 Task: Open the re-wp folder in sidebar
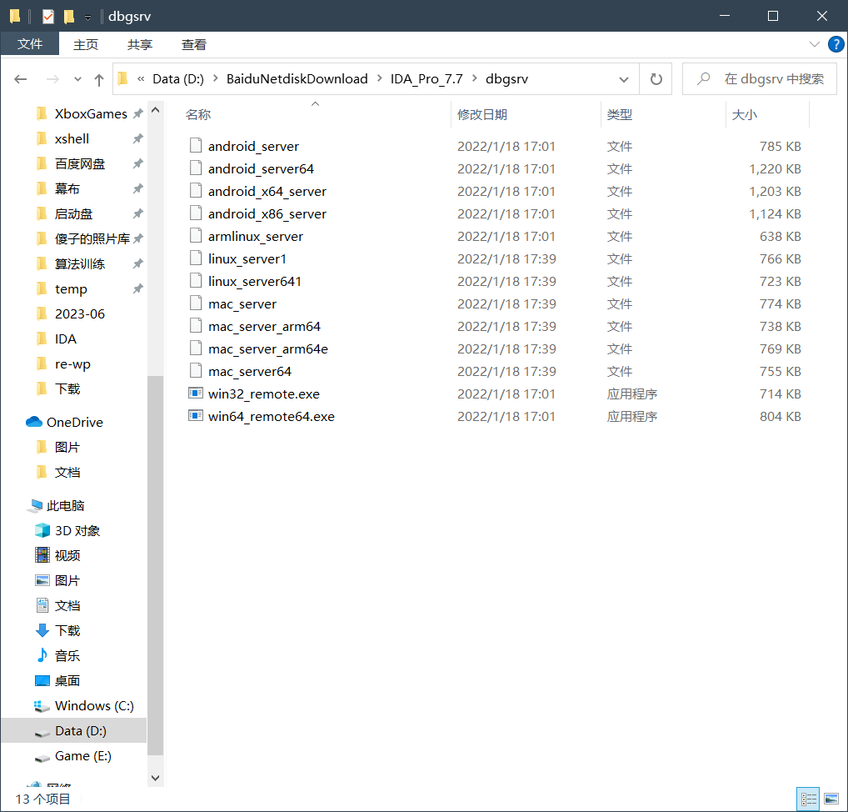(72, 363)
